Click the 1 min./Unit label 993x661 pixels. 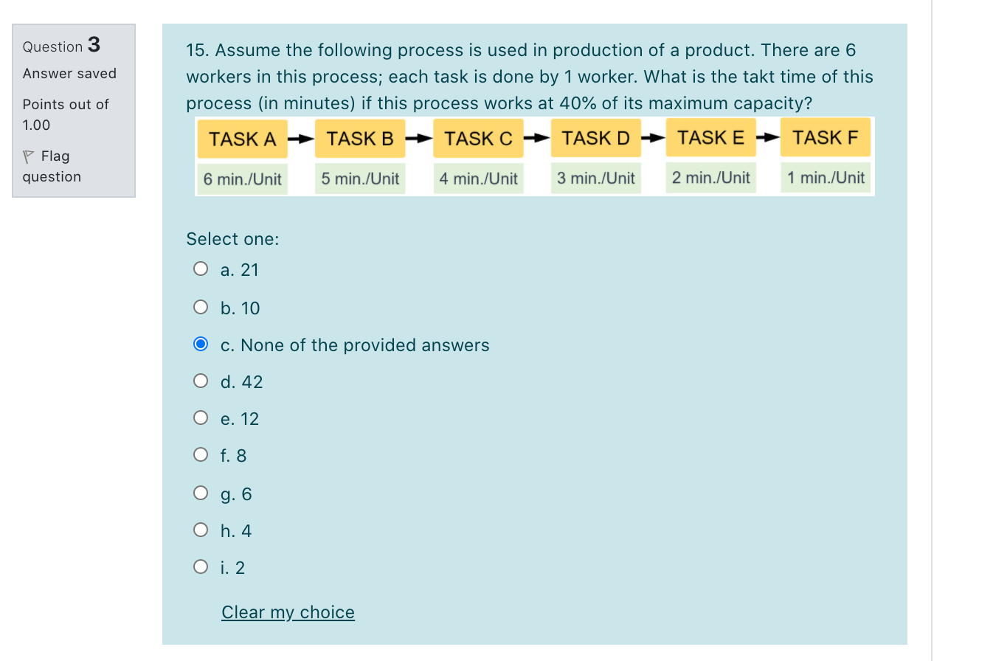click(x=826, y=177)
